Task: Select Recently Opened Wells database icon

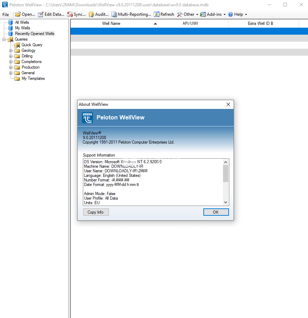Action: click(11, 34)
